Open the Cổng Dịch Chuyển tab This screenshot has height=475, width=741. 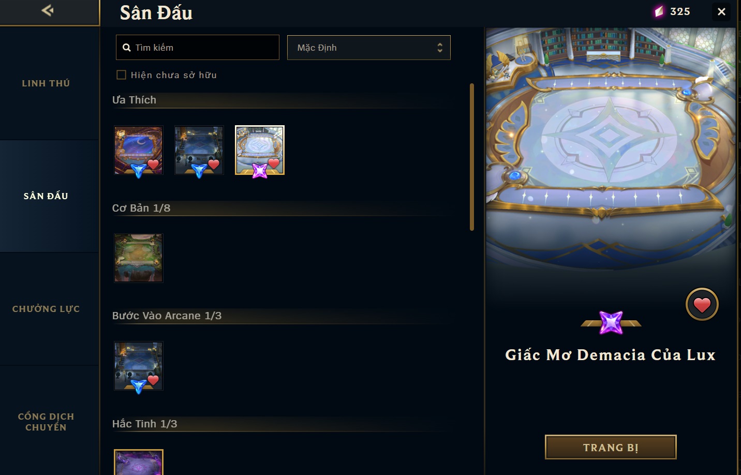click(x=46, y=422)
